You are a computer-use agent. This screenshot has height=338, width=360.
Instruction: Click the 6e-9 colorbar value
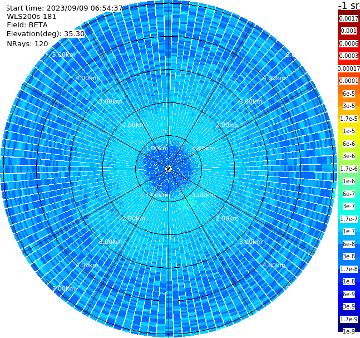click(349, 294)
